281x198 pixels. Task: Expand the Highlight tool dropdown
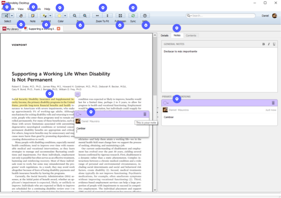[x=51, y=15]
